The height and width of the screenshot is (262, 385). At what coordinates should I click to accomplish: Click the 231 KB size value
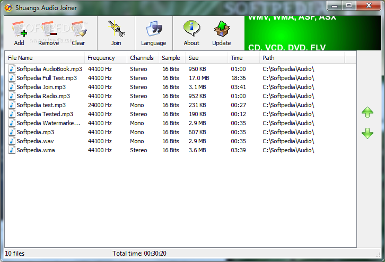pos(197,105)
